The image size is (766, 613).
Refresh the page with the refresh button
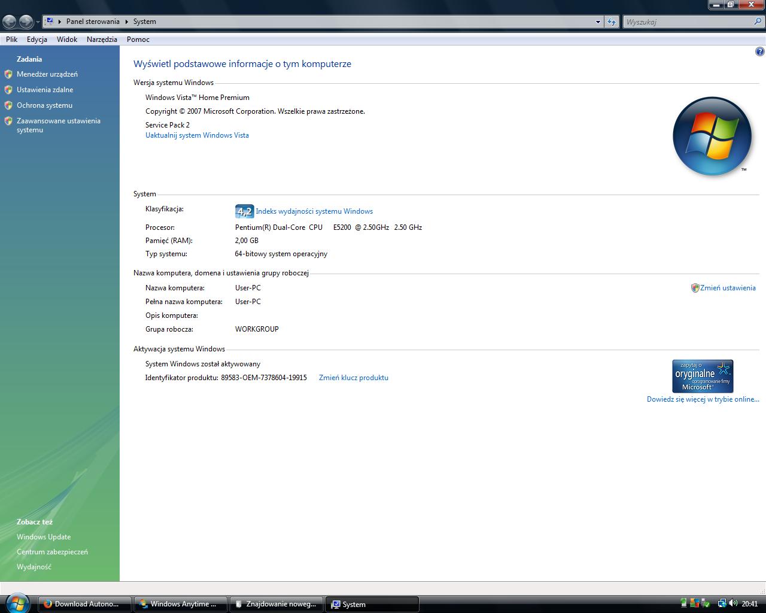[611, 22]
